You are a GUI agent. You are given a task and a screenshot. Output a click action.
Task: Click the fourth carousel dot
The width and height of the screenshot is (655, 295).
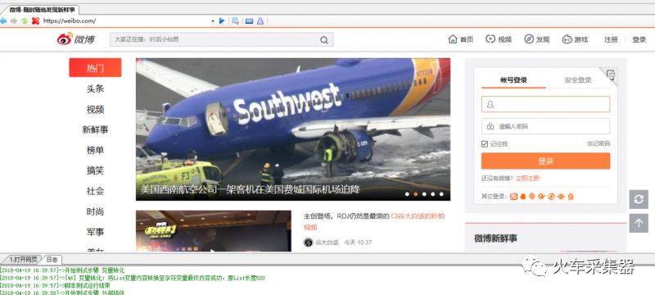point(433,194)
